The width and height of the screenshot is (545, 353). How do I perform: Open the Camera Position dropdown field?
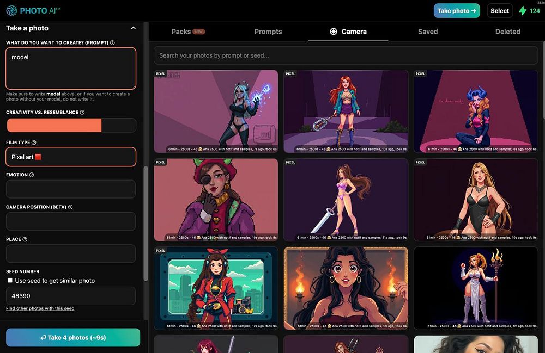[x=71, y=221]
